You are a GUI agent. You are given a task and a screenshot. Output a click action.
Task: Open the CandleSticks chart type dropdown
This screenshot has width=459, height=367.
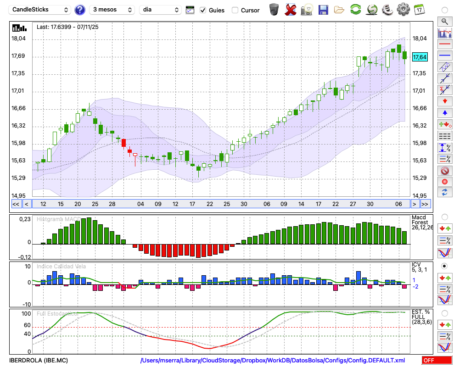coord(40,10)
